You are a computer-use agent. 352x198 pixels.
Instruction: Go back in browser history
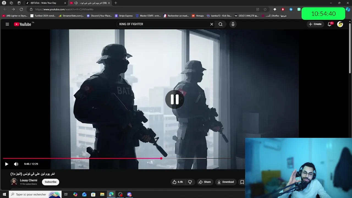5,9
